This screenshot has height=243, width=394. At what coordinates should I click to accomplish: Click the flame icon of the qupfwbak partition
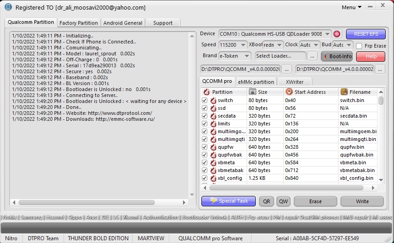click(x=213, y=155)
